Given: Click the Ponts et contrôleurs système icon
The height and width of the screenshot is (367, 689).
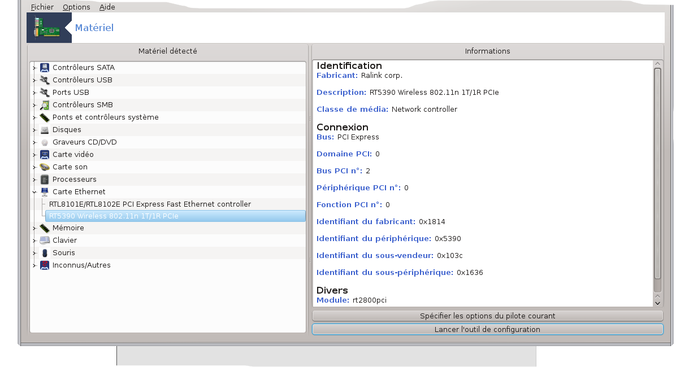Looking at the screenshot, I should tap(45, 117).
